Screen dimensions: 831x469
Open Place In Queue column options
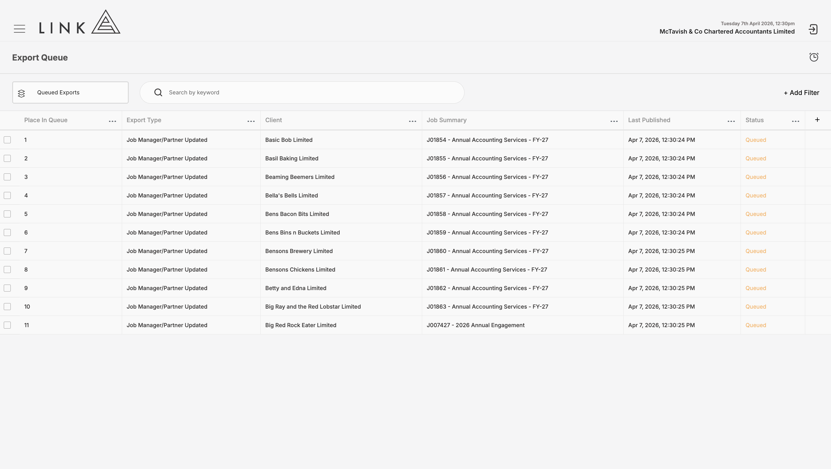pos(112,121)
